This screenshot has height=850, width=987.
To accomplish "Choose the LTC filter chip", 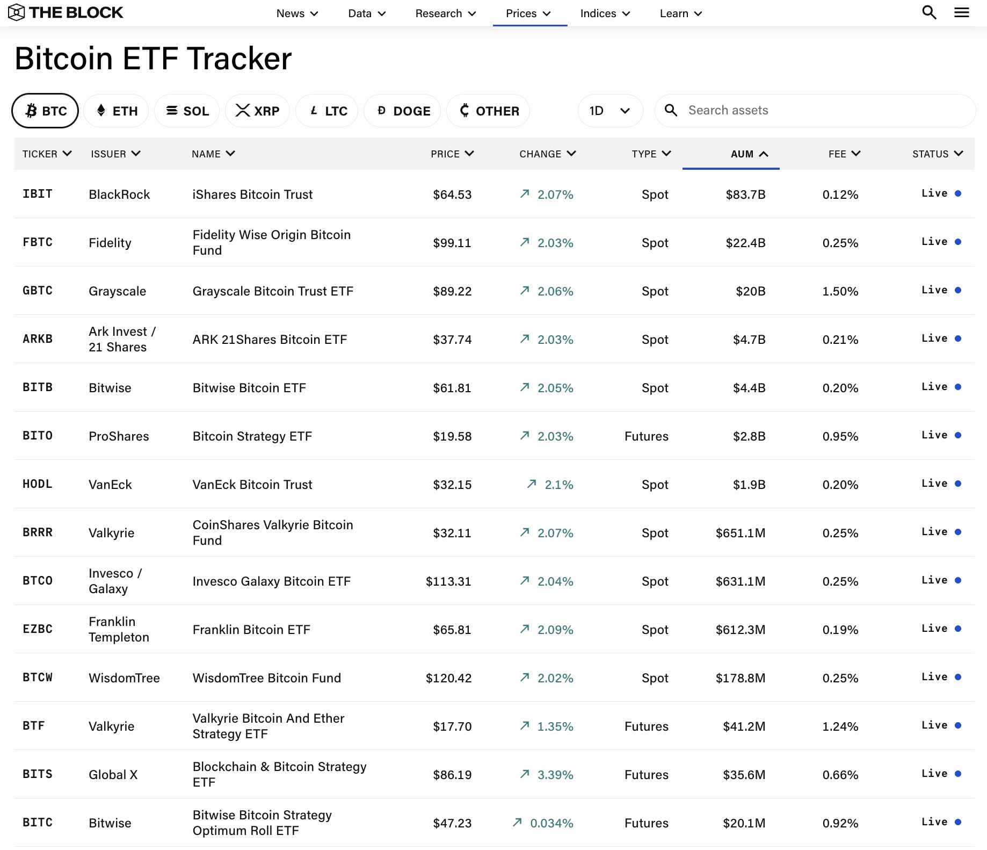I will (327, 111).
